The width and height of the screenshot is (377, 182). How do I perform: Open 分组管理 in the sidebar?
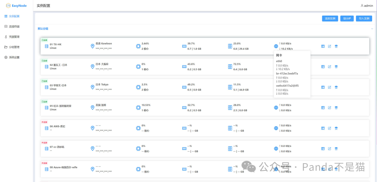12,47
